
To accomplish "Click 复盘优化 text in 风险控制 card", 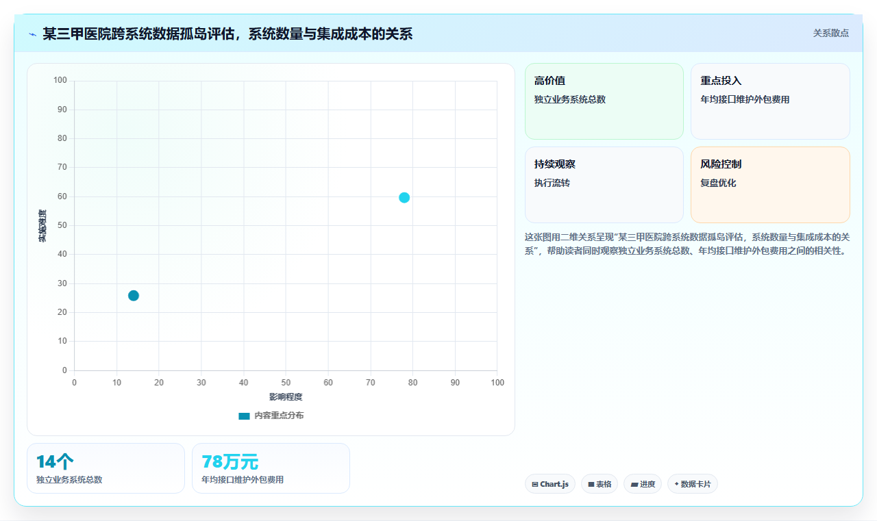I will [718, 183].
